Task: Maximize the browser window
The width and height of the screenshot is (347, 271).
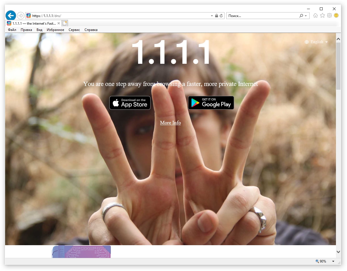Action: pos(321,9)
